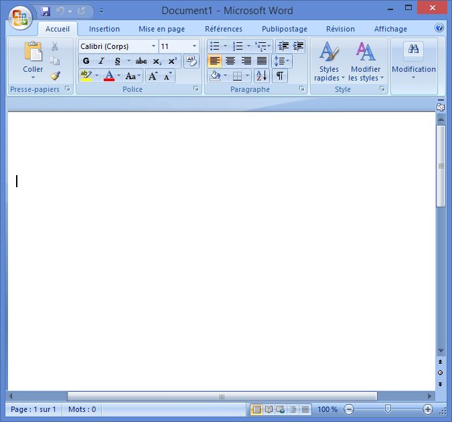Save the document with the floppy icon

click(46, 11)
